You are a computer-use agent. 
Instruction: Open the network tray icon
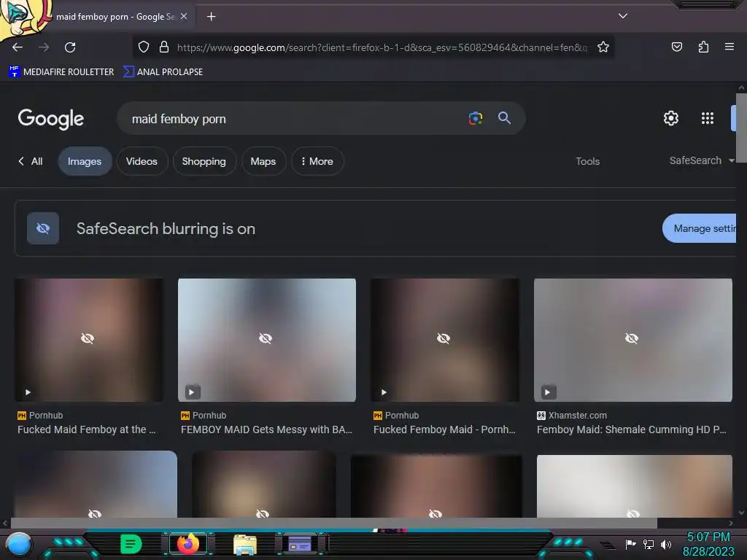649,544
